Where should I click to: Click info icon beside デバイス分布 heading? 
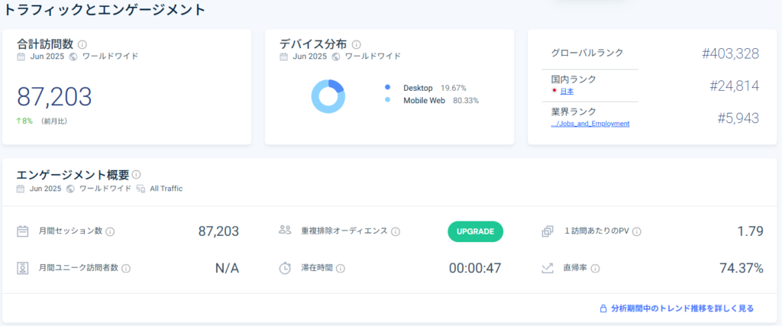[x=356, y=45]
